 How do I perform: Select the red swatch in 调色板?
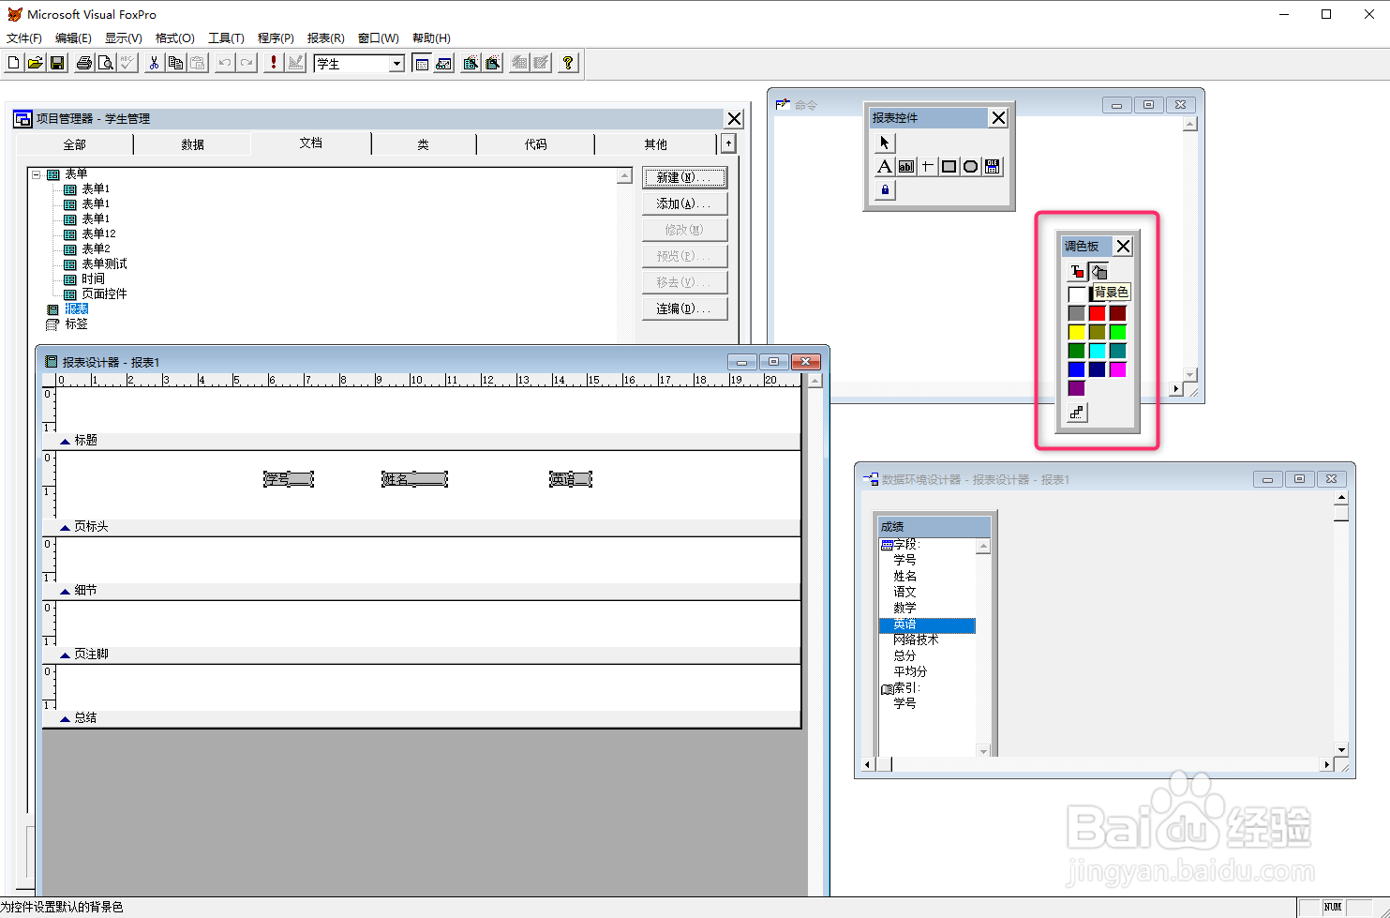1099,312
